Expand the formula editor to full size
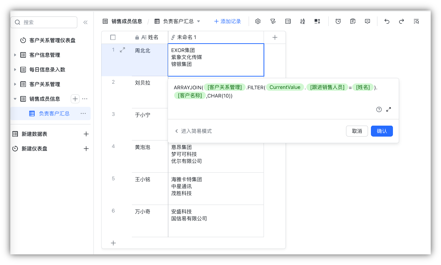Image resolution: width=441 pixels, height=265 pixels. coord(389,110)
